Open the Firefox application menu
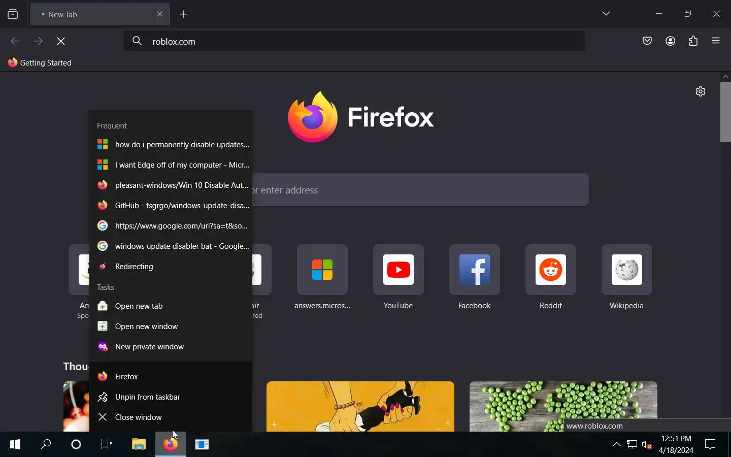This screenshot has height=457, width=731. pyautogui.click(x=716, y=41)
